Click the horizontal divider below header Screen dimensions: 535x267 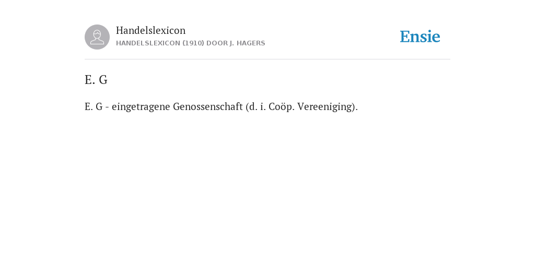(267, 59)
